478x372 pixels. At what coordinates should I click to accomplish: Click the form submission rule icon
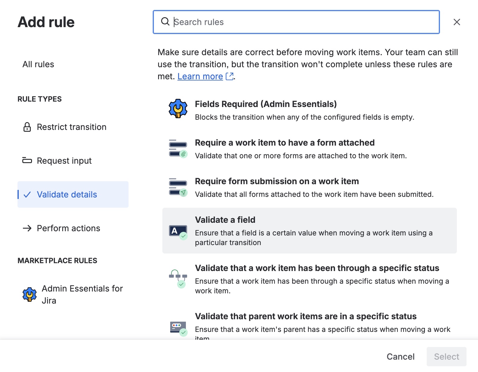[178, 187]
